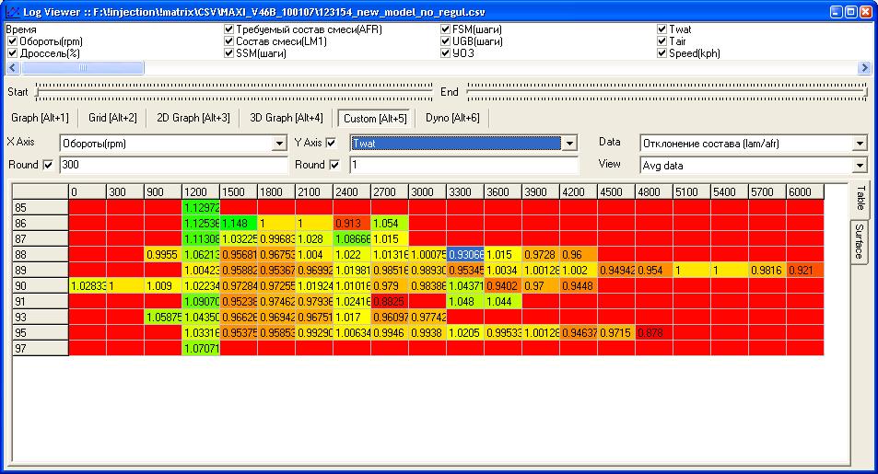Select the Grid [Alt+2] tab
The height and width of the screenshot is (474, 878).
click(x=112, y=118)
